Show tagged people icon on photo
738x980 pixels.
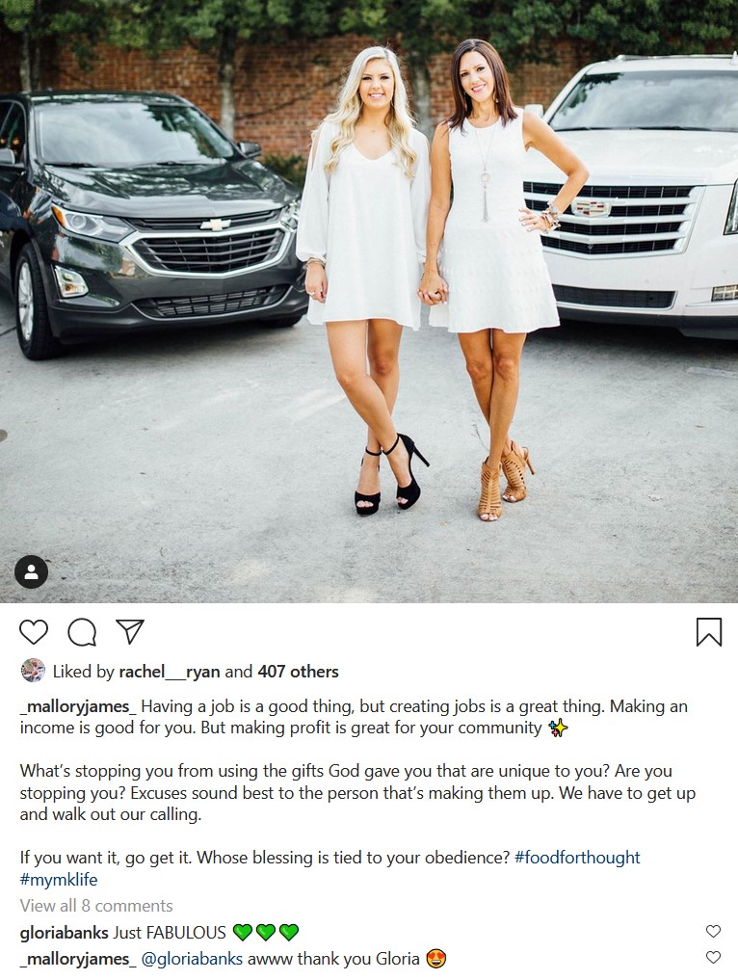[31, 571]
